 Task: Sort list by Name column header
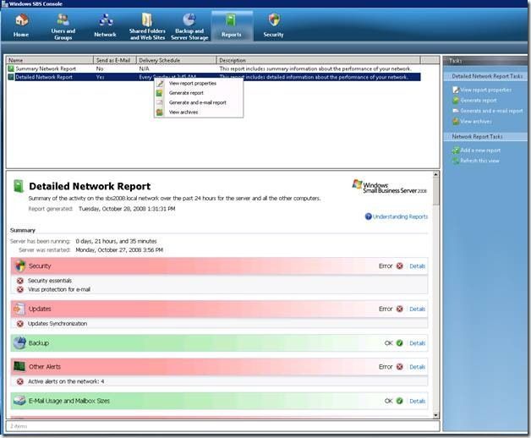(50, 60)
